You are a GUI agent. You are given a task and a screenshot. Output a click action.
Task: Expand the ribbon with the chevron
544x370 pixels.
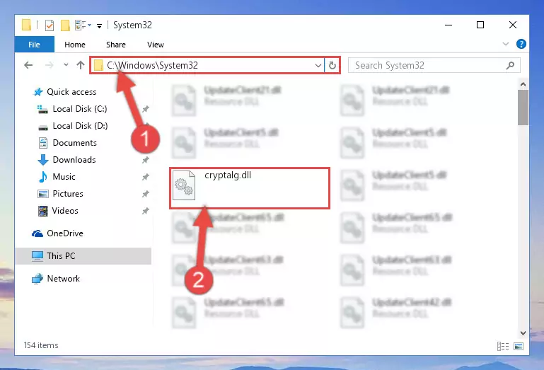pos(506,44)
